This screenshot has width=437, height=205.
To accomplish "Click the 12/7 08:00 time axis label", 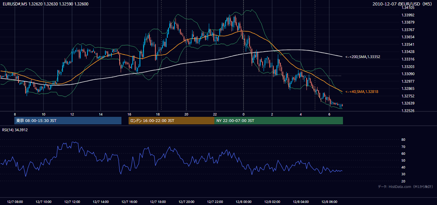I will pos(15,202).
